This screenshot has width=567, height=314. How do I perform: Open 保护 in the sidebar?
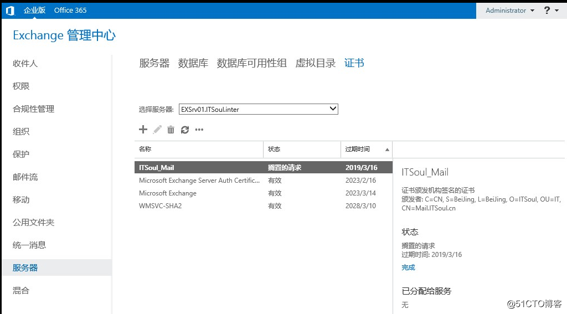coord(21,154)
